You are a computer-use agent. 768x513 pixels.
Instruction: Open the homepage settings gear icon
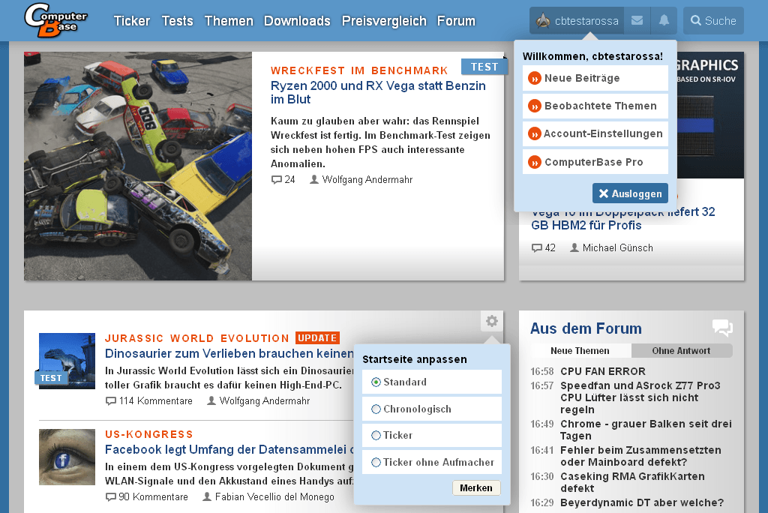492,322
